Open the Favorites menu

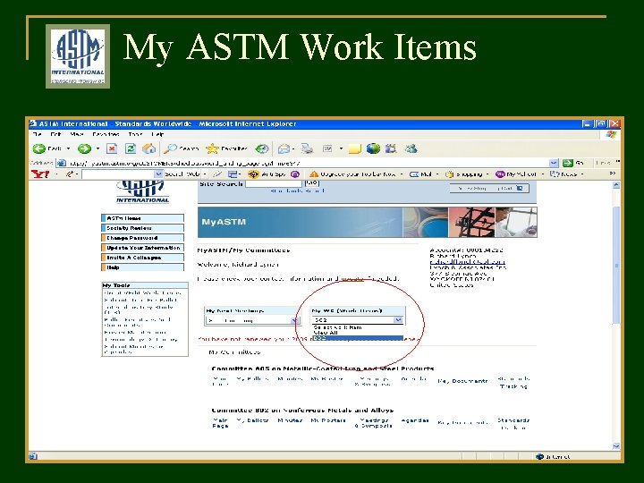click(x=106, y=134)
